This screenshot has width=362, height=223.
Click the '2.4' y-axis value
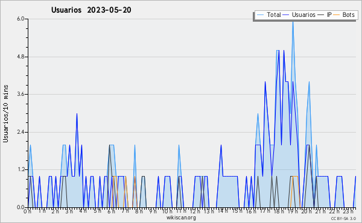click(x=21, y=132)
